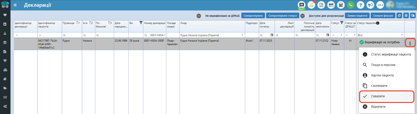
Task: Select Відхилити menu item
Action: point(387,107)
